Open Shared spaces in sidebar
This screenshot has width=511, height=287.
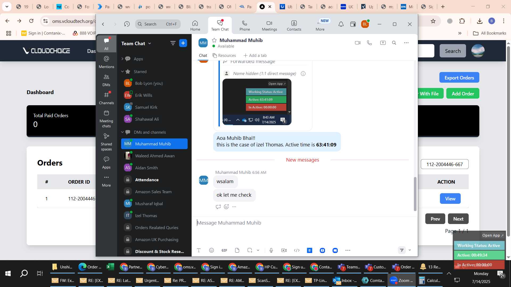pos(106,142)
